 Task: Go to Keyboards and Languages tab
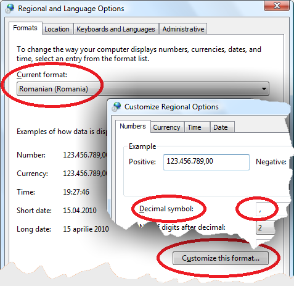coord(116,29)
